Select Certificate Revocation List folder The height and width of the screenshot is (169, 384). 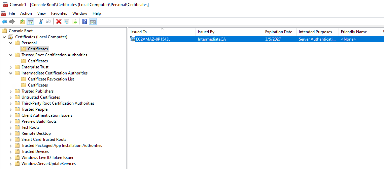pos(51,79)
